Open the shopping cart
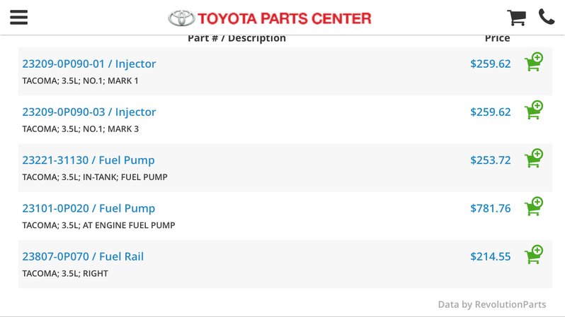 (x=516, y=17)
